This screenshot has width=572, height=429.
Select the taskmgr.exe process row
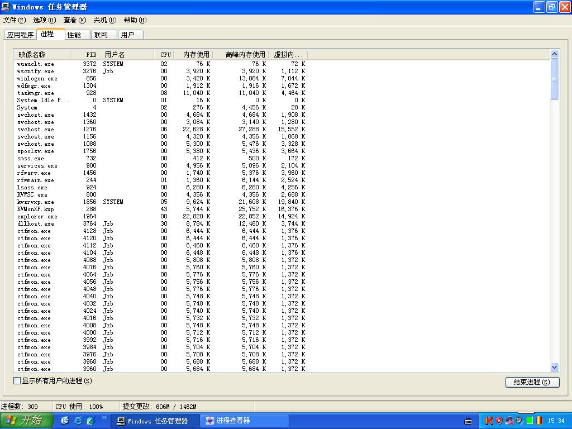(x=160, y=93)
